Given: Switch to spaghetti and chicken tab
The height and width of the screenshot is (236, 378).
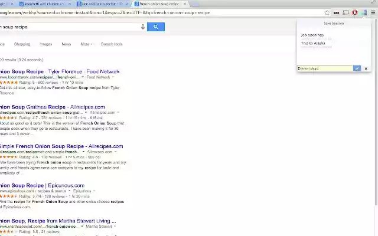Looking at the screenshot, I should pyautogui.click(x=44, y=4).
